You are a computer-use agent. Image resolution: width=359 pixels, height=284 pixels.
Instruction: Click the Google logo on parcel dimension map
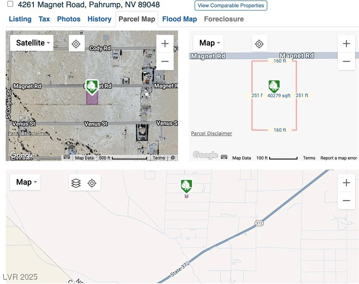click(x=205, y=155)
